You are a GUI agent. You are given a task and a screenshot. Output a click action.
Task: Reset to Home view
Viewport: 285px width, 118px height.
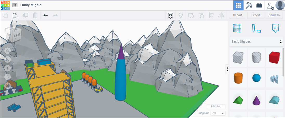(x=8, y=51)
